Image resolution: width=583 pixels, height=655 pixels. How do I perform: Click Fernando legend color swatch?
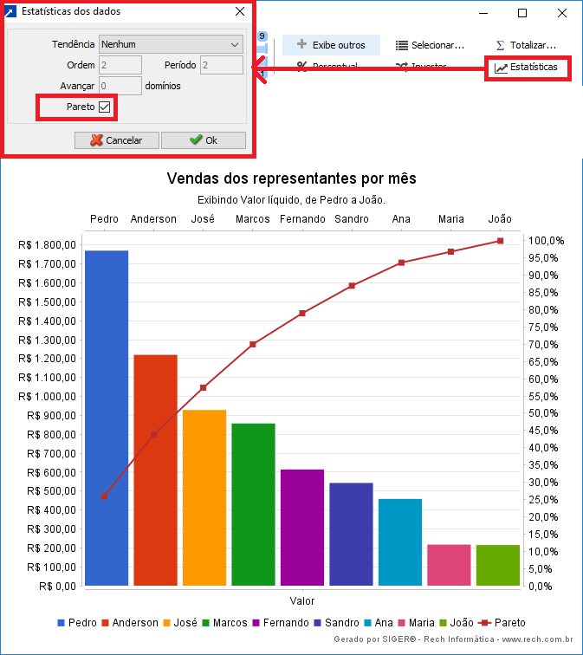click(256, 623)
